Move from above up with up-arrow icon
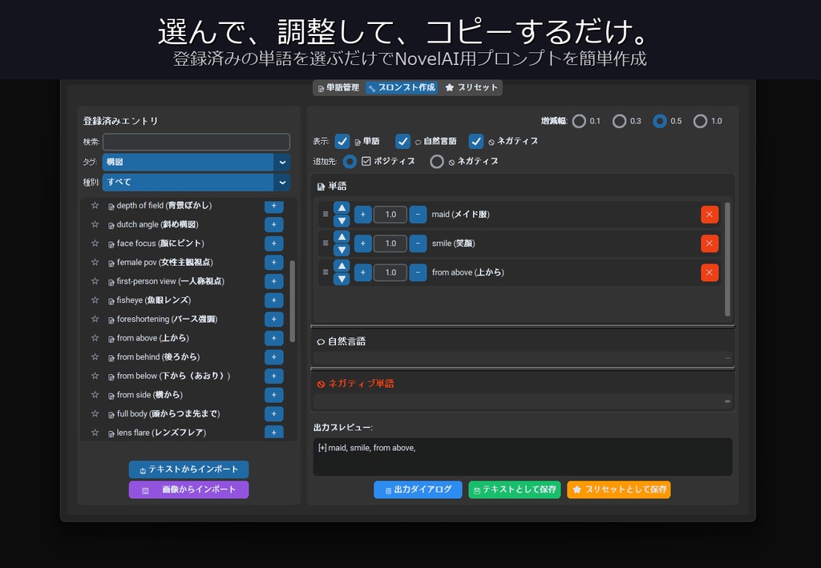The width and height of the screenshot is (821, 568). pos(341,267)
